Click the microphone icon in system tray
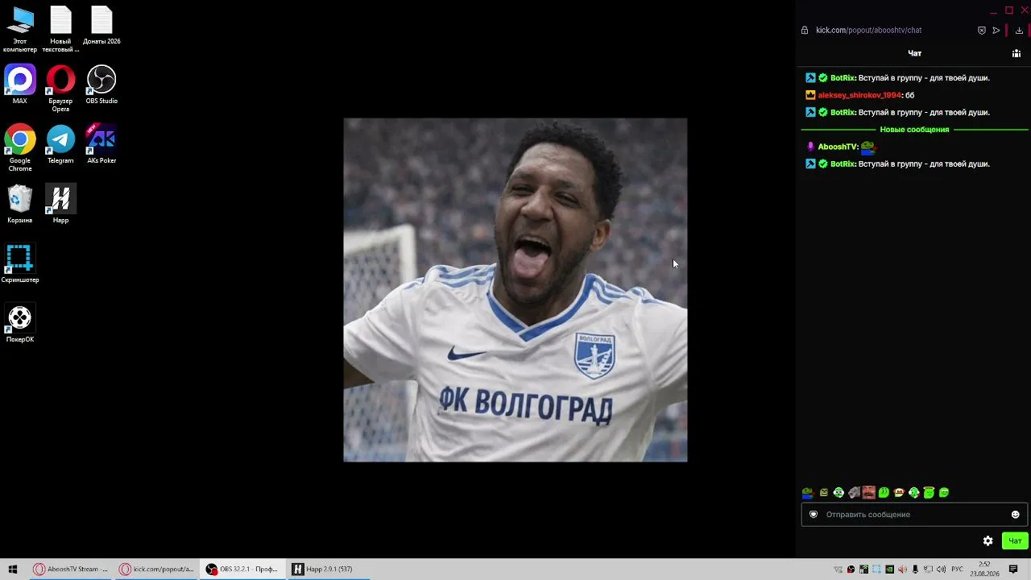The image size is (1031, 580). point(915,570)
